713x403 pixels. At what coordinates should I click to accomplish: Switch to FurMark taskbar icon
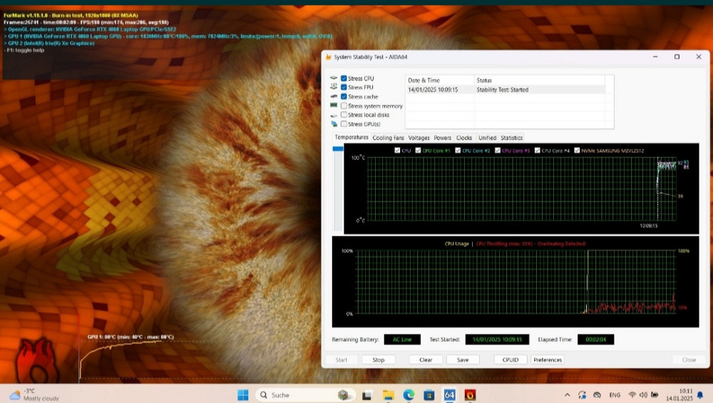(470, 395)
